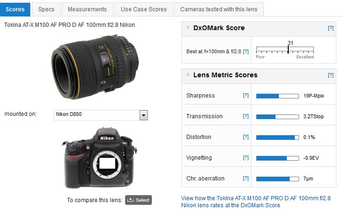
Task: Open help icon next to Transmission
Action: [x=246, y=116]
